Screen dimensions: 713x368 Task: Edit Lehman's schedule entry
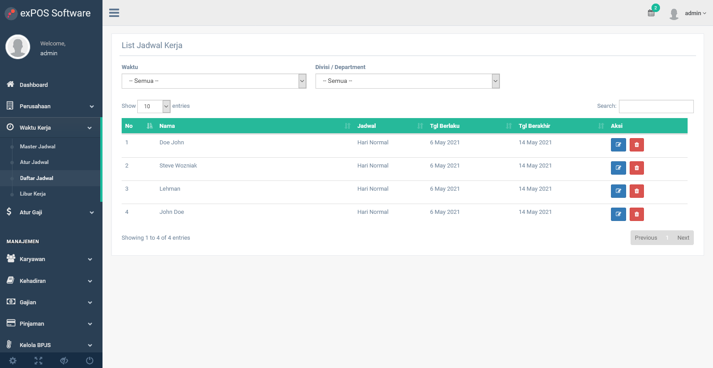(619, 191)
